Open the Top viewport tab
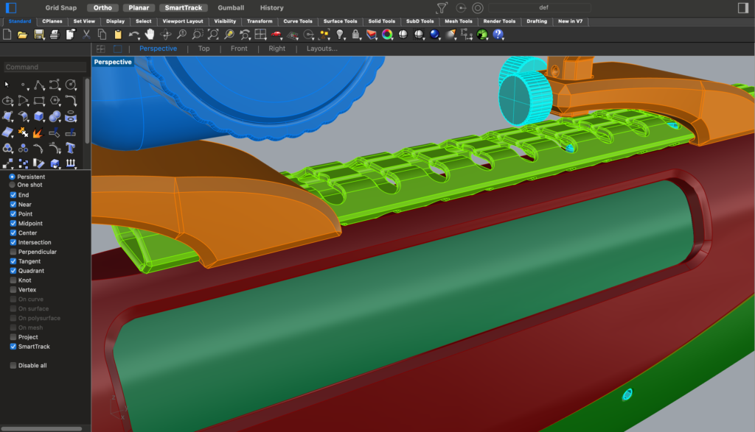The width and height of the screenshot is (755, 432). click(203, 49)
